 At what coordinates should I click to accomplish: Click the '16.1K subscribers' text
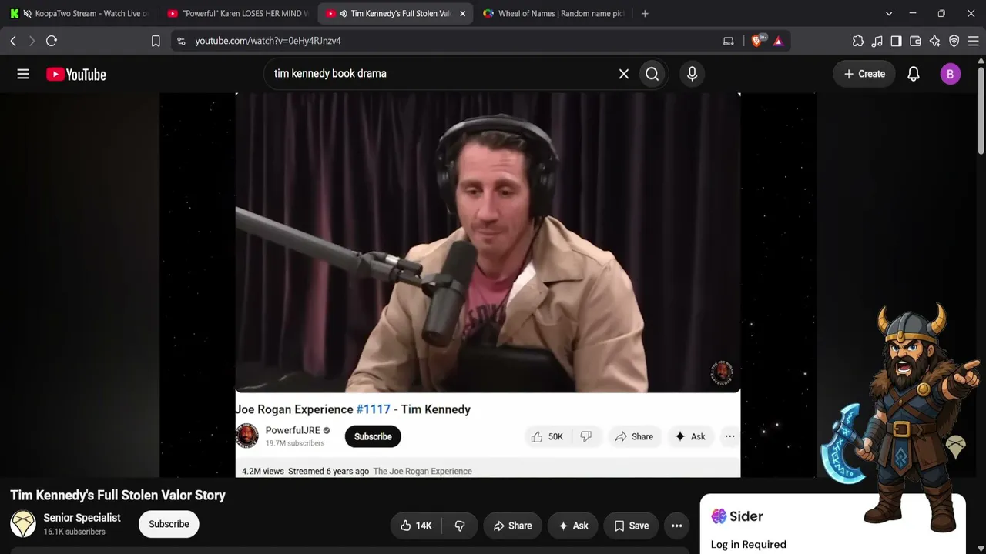click(75, 532)
